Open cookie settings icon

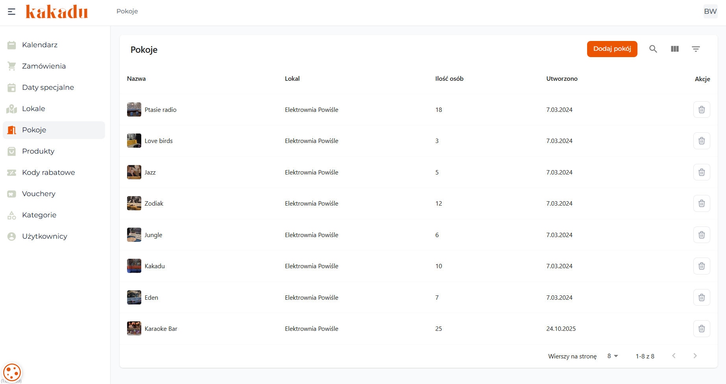12,372
